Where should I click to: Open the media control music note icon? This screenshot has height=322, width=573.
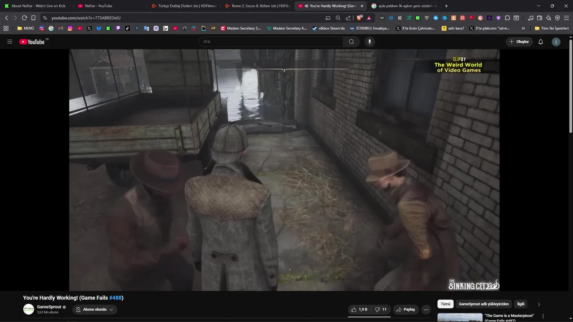point(530,18)
